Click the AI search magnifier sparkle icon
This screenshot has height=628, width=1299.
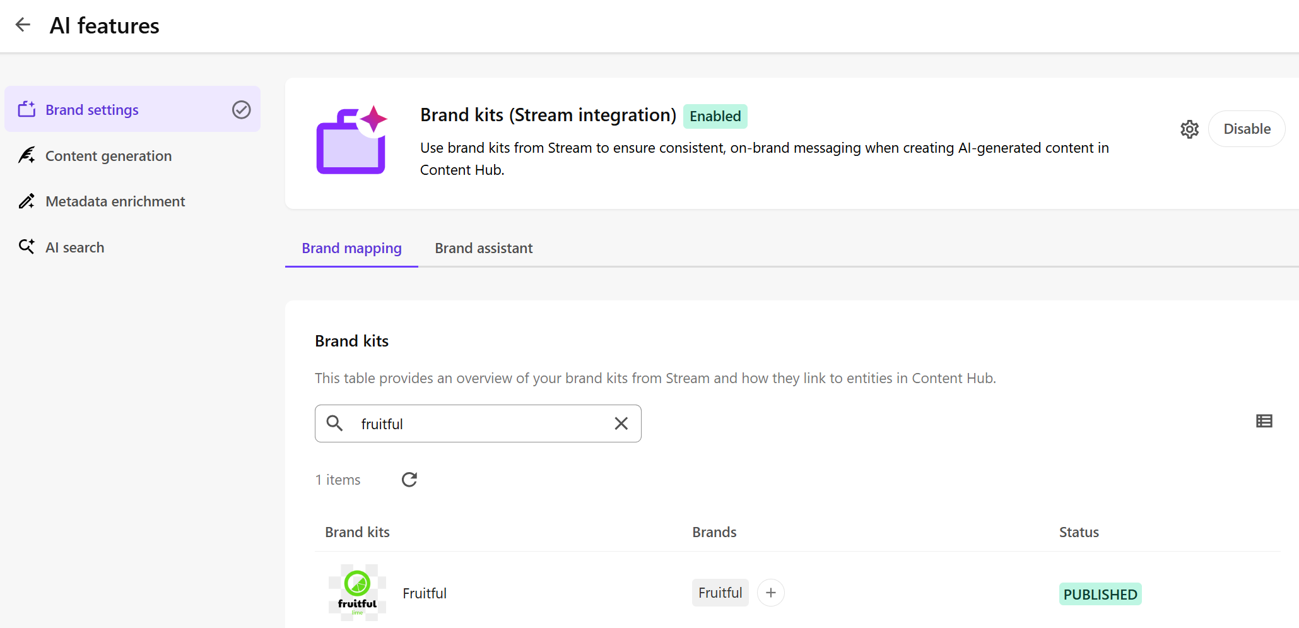coord(26,247)
